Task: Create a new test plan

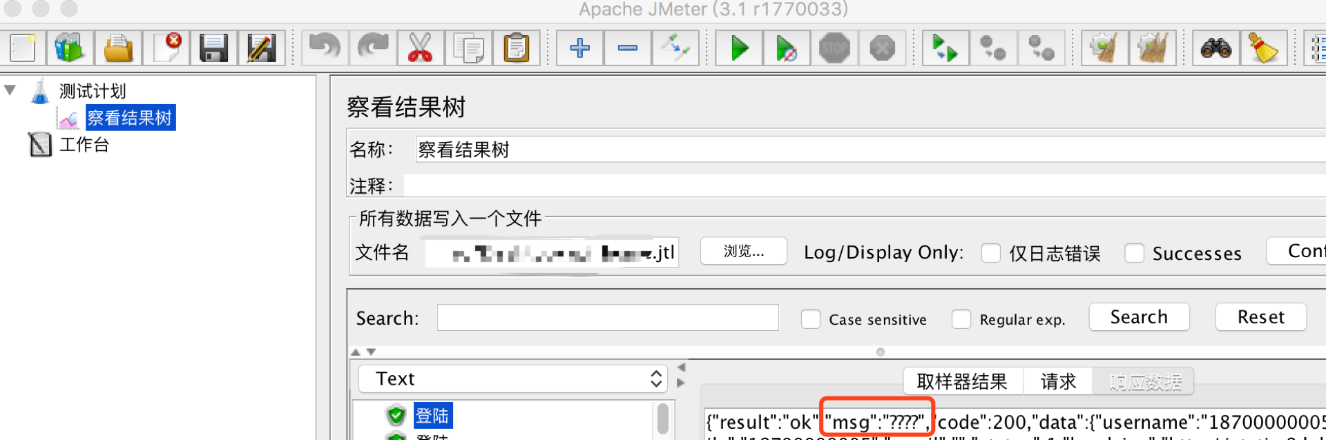Action: coord(23,48)
